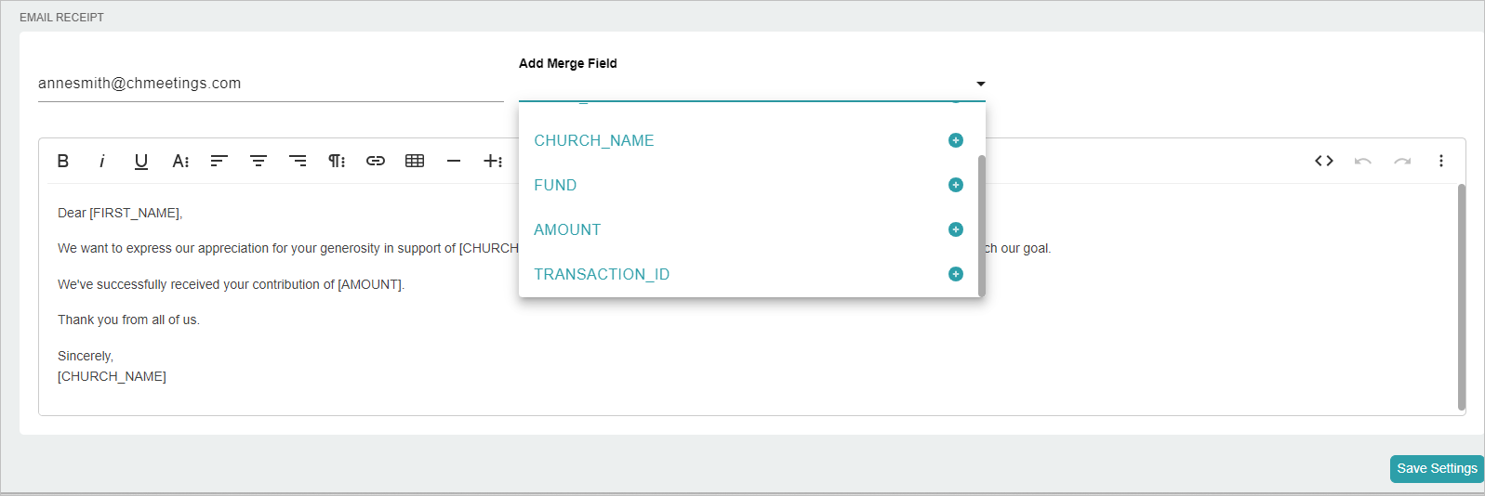Center align the text

coord(259,161)
